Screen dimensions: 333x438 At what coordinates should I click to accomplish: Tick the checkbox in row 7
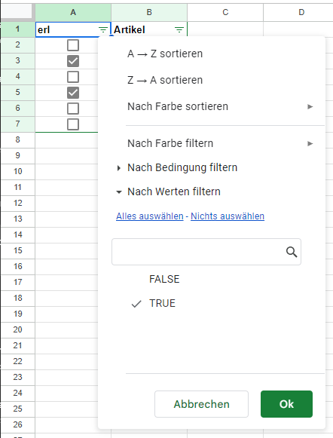click(x=73, y=124)
